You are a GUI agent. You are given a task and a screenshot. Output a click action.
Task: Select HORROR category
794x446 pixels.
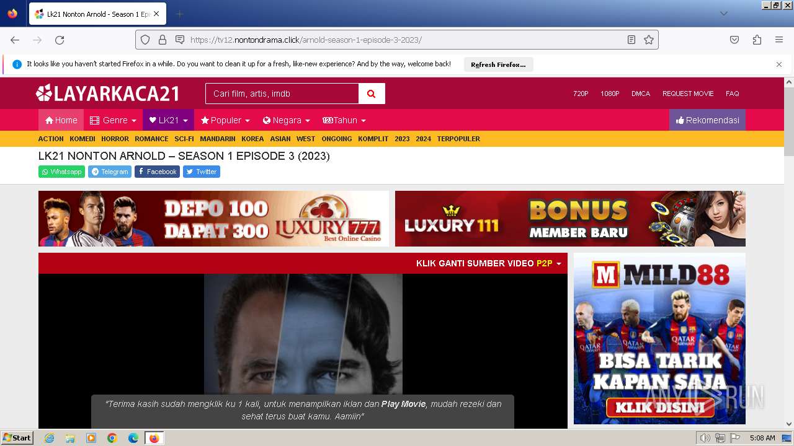coord(115,139)
